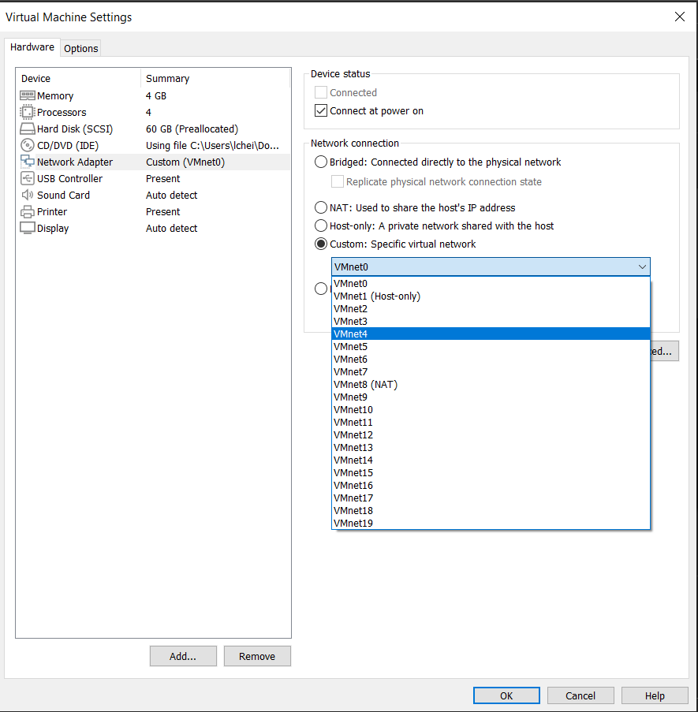Confirm settings with OK button
The height and width of the screenshot is (712, 698).
coord(506,695)
